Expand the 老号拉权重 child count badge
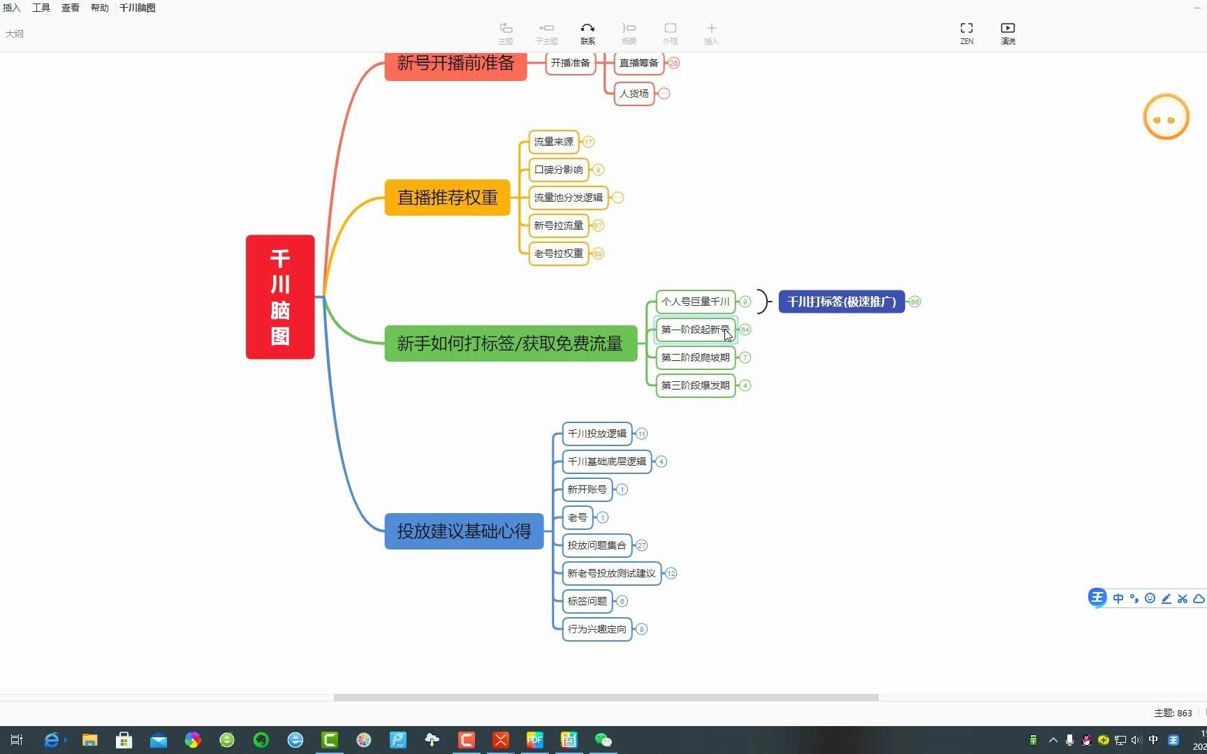Image resolution: width=1207 pixels, height=754 pixels. pos(599,253)
